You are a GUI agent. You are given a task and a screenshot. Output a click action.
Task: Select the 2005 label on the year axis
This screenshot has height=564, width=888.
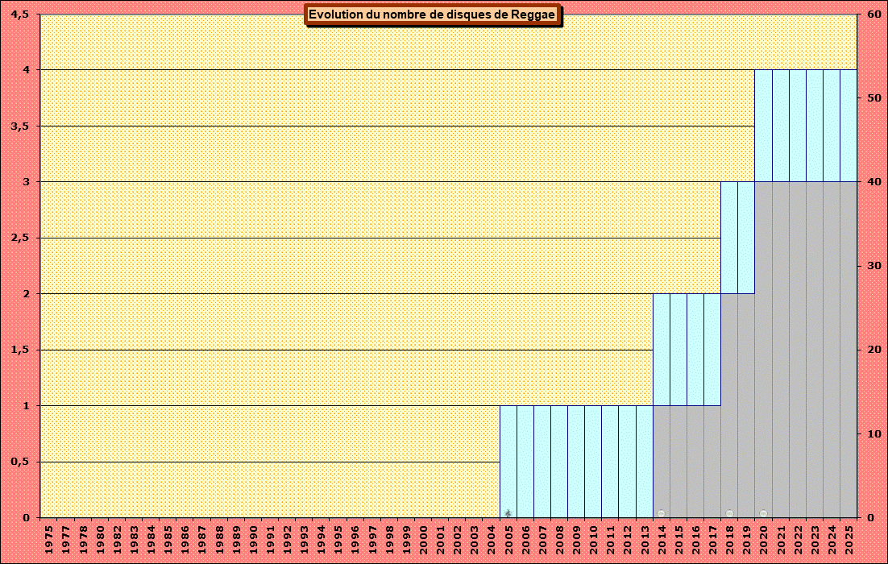[508, 540]
